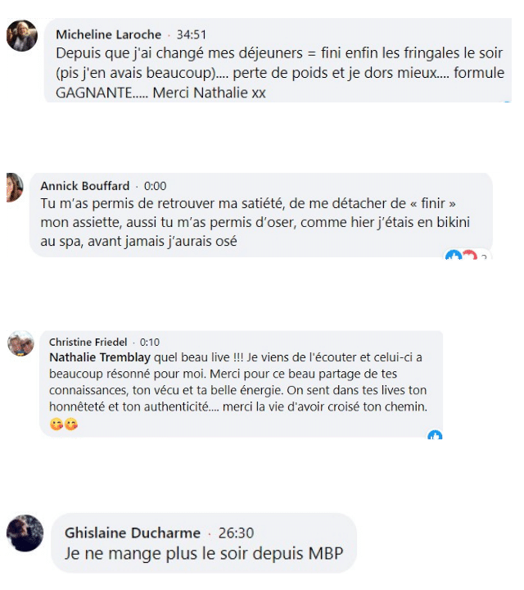Click the reaction count on Annick's comment
524x590 pixels.
(x=484, y=256)
